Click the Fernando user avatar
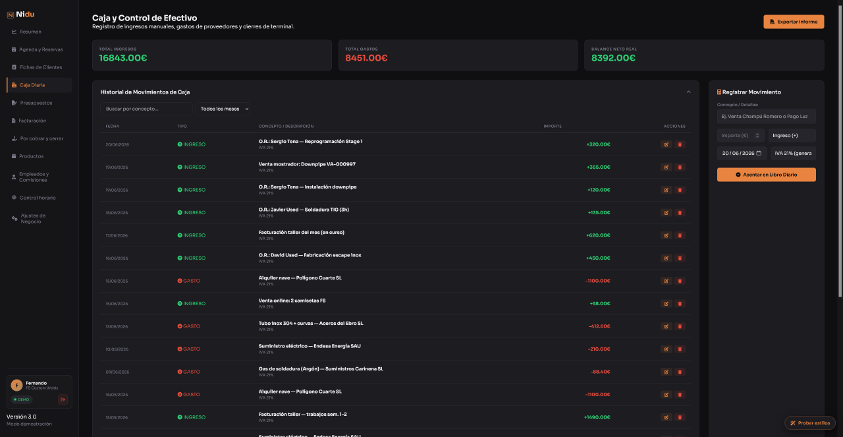Screen dimensions: 843x437 (17, 386)
